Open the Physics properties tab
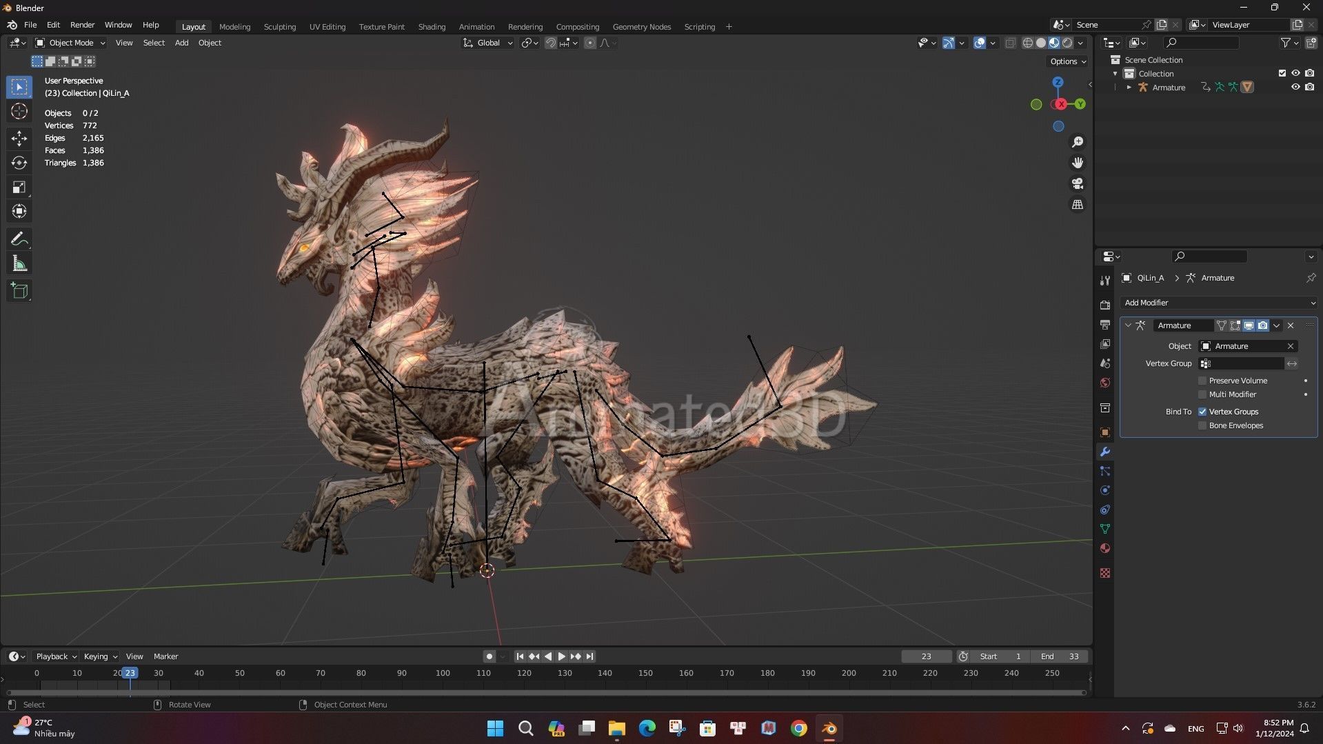Image resolution: width=1323 pixels, height=744 pixels. pyautogui.click(x=1105, y=490)
